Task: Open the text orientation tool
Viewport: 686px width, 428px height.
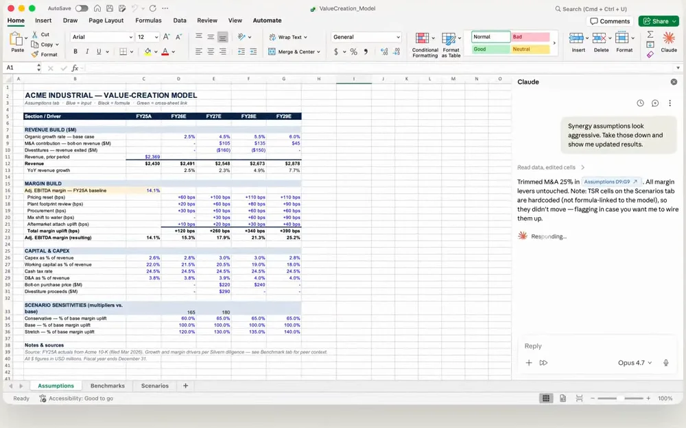Action: [x=241, y=37]
